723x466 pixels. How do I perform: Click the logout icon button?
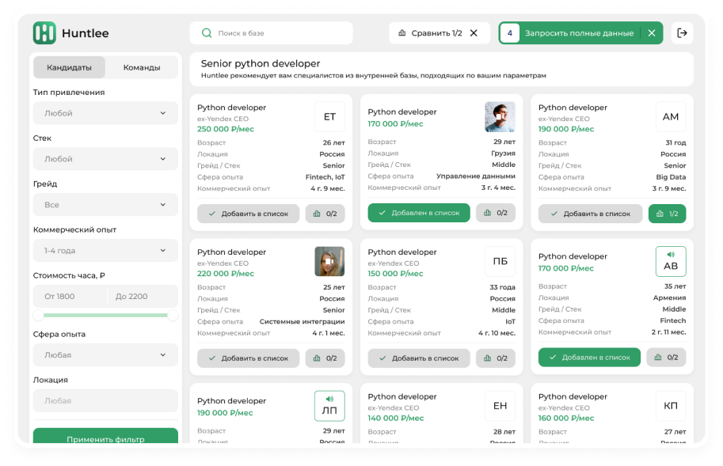coord(682,33)
